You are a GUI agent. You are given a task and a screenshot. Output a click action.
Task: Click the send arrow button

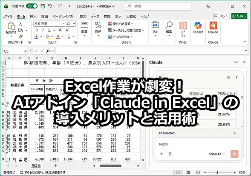click(234, 154)
